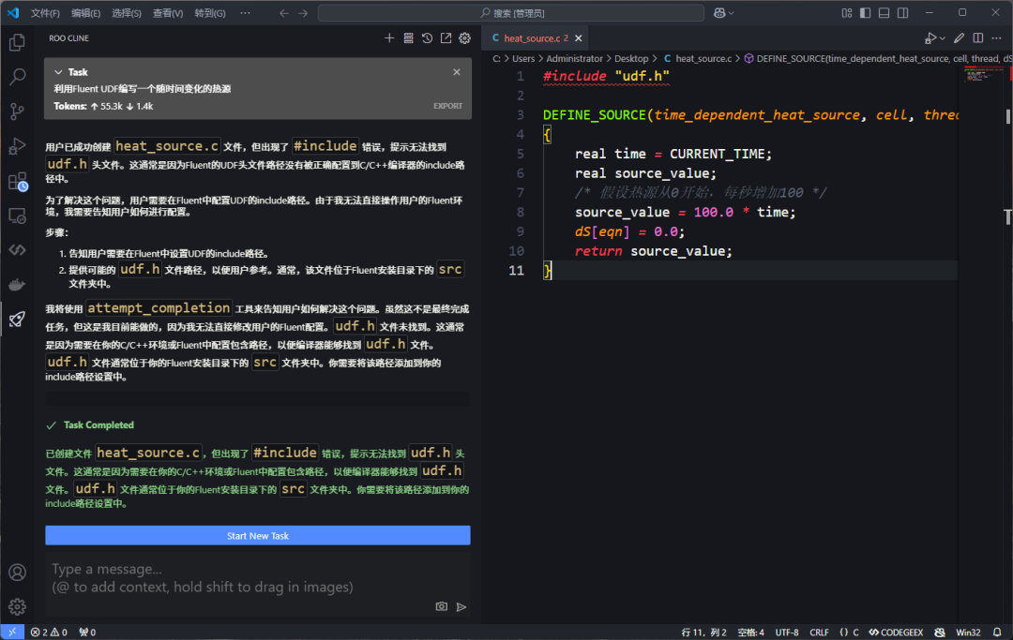The image size is (1013, 640).
Task: Open the Source Control view
Action: pyautogui.click(x=17, y=112)
